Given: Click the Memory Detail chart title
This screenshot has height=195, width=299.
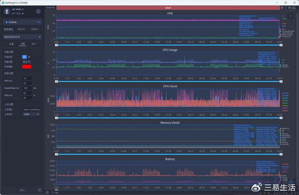Looking at the screenshot, I should coord(170,123).
